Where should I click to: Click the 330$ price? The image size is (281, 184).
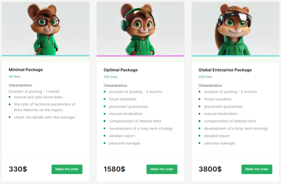coord(18,169)
